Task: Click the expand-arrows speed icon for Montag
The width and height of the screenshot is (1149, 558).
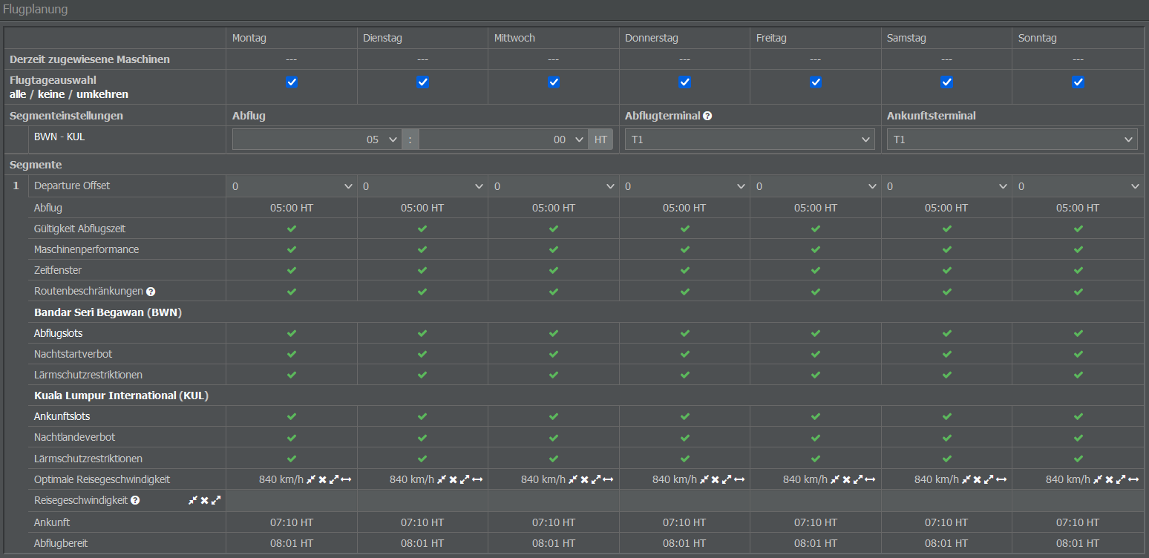Action: (334, 479)
